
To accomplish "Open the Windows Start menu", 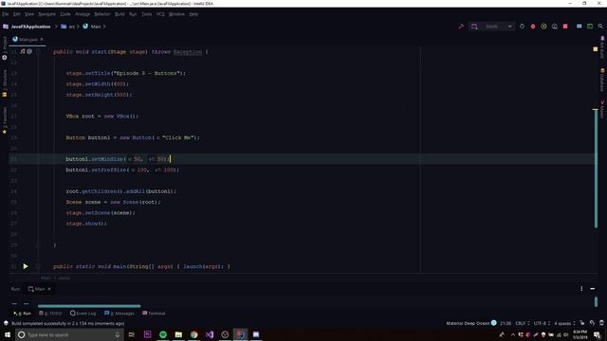I will (8, 334).
